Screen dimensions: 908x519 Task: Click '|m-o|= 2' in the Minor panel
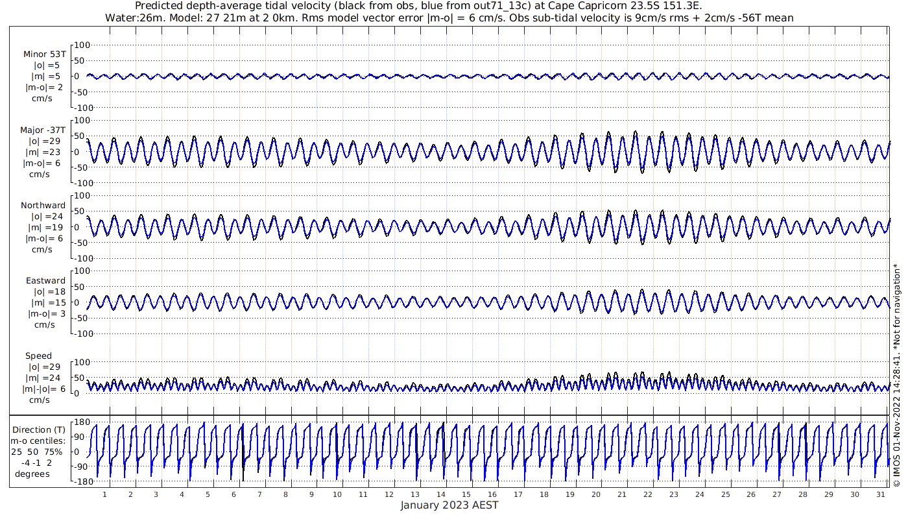(44, 87)
